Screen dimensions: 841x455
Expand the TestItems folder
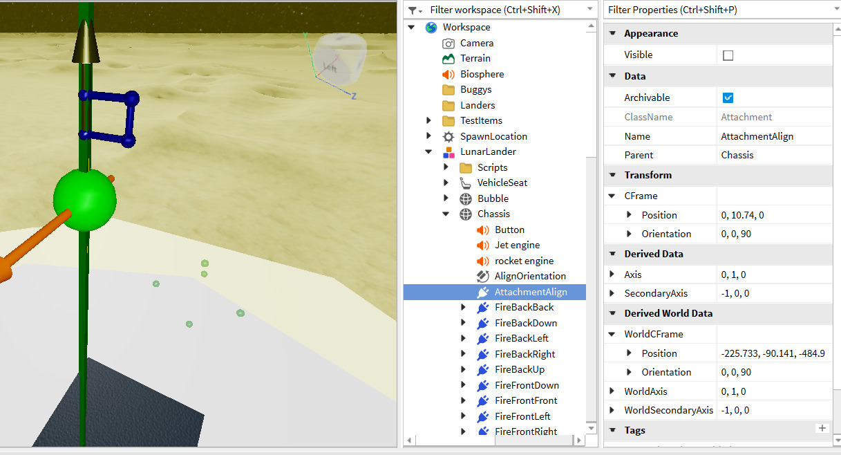[428, 120]
